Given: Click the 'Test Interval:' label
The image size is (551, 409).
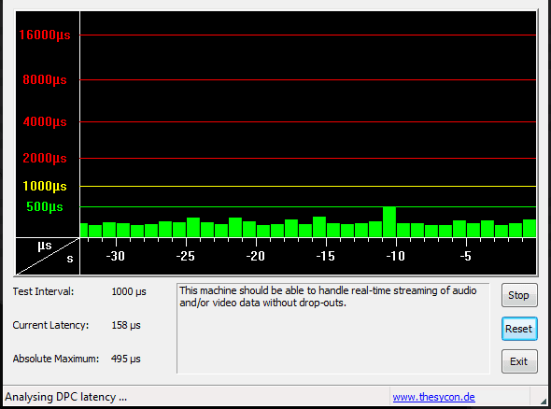Looking at the screenshot, I should tap(43, 291).
